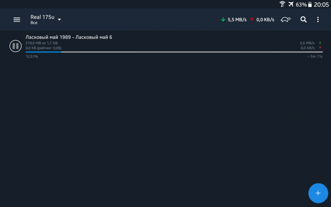331x207 pixels.
Task: Toggle turtle alternative speed mode
Action: point(286,20)
